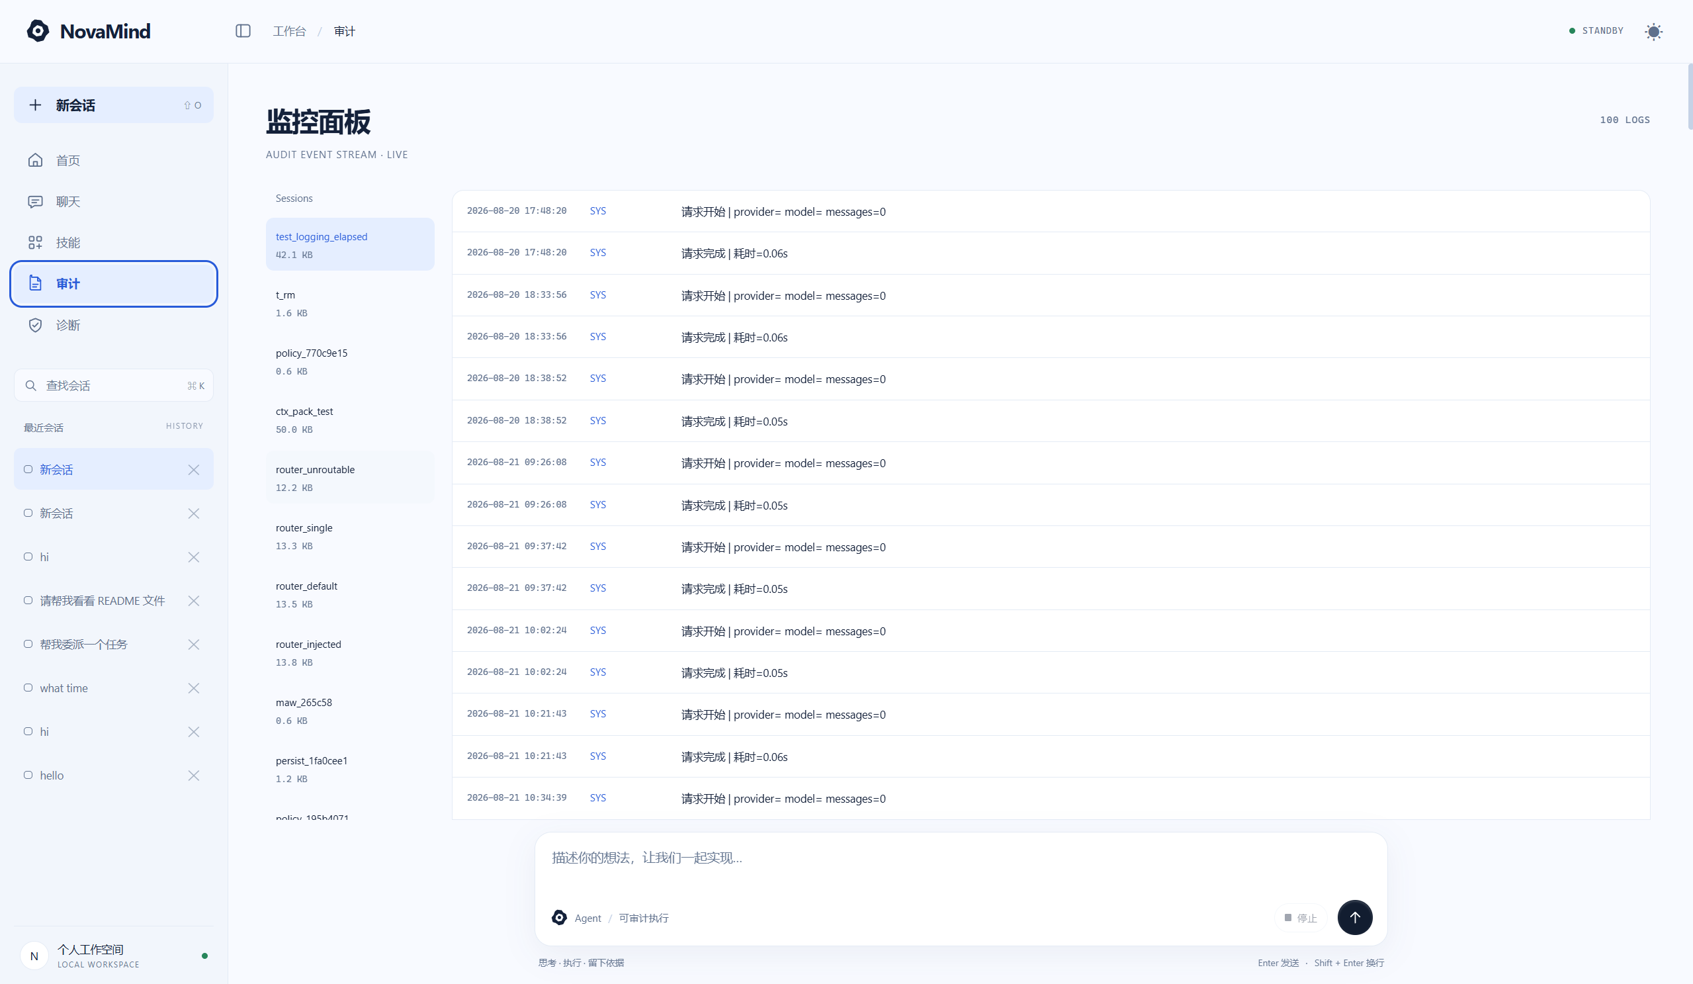
Task: Select test_logging_elapsed session
Action: (350, 245)
